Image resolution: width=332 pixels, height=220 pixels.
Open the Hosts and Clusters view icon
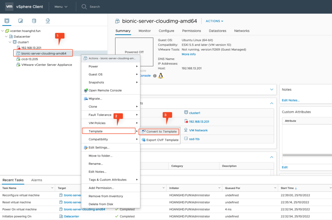[x=7, y=21]
